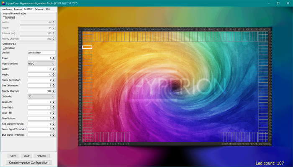The height and width of the screenshot is (167, 293).
Task: Open the Help/Wiki button
Action: 41,156
